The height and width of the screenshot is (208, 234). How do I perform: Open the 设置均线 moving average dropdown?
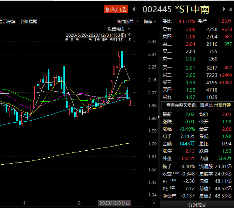coord(118,29)
